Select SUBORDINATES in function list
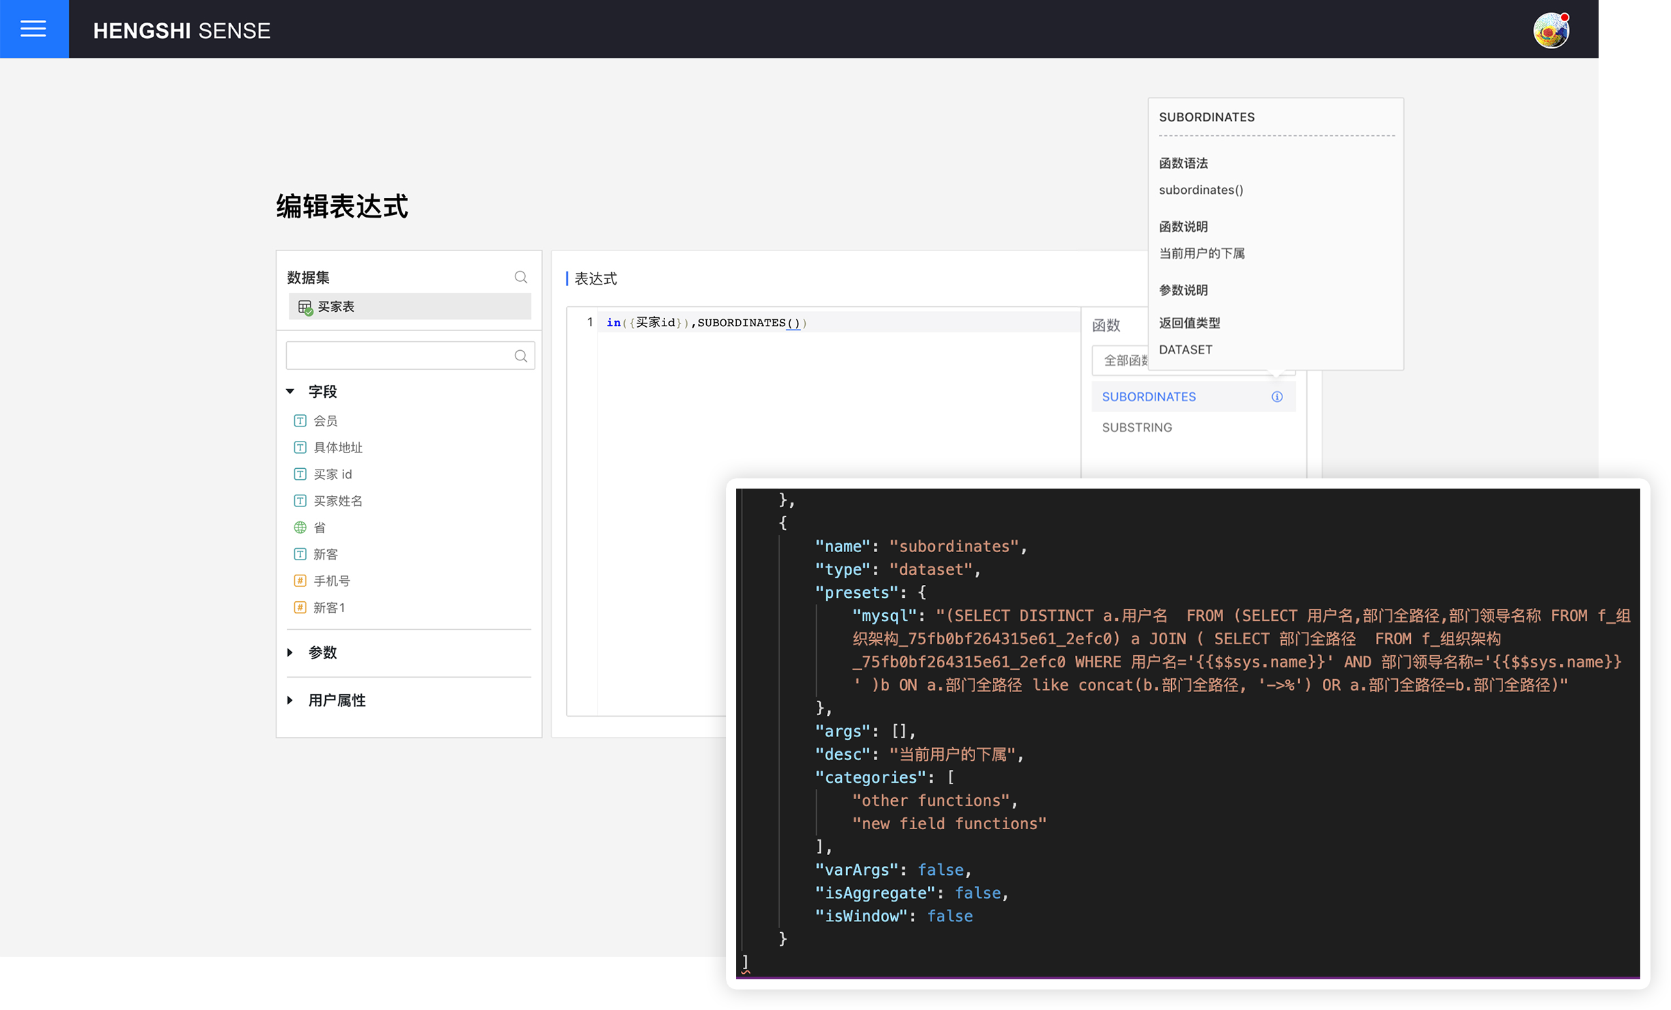The image size is (1671, 1010). pos(1149,396)
